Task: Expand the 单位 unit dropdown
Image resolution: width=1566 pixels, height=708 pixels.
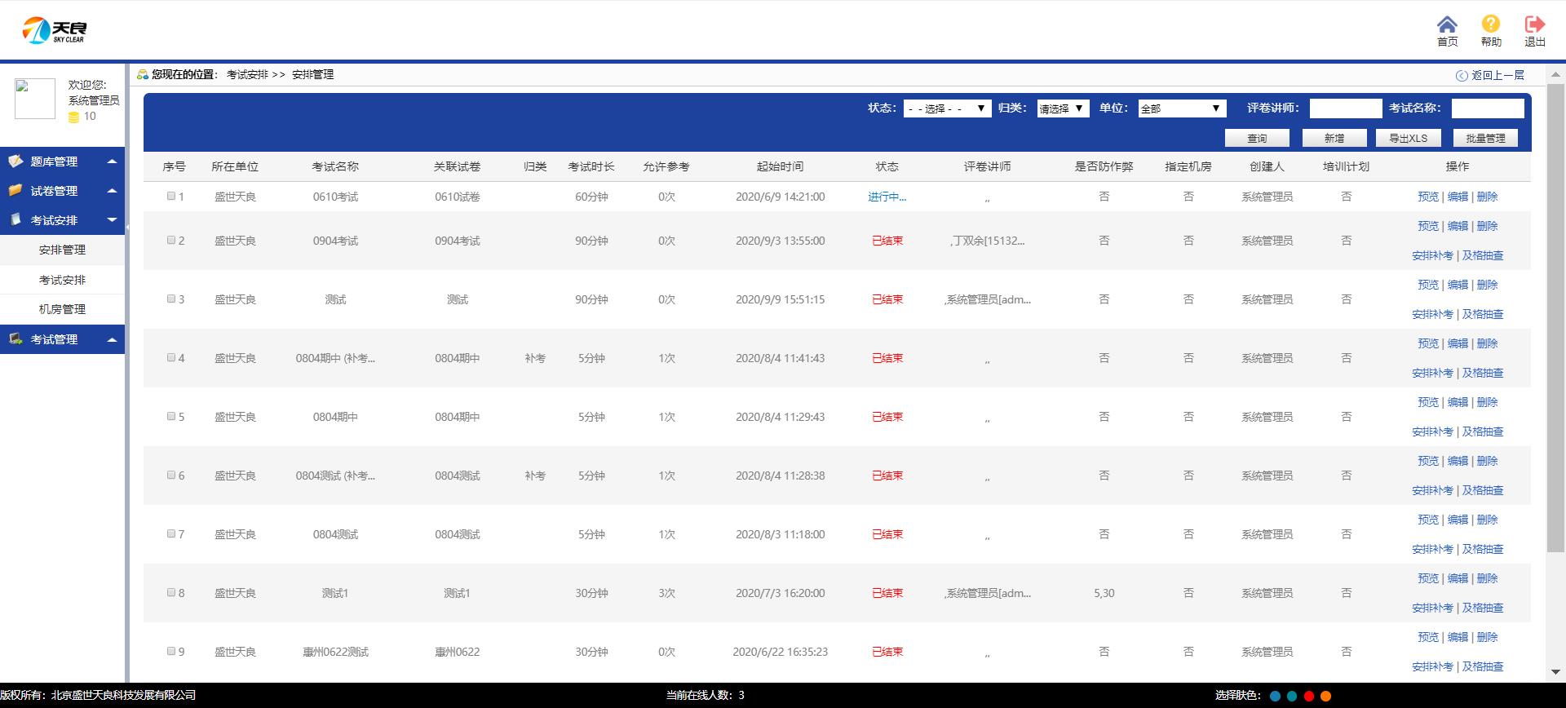Action: 1182,108
